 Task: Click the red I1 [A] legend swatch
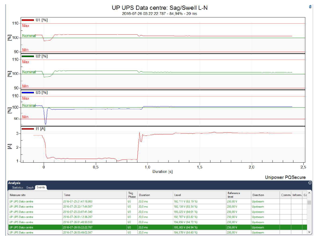[x=28, y=129]
